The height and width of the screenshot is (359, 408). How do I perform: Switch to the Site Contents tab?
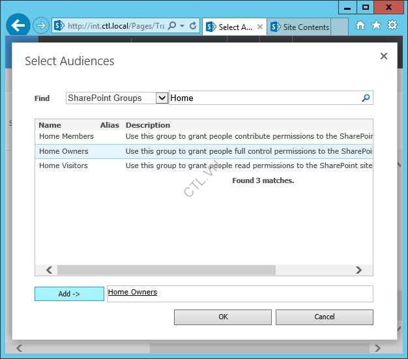pyautogui.click(x=300, y=27)
